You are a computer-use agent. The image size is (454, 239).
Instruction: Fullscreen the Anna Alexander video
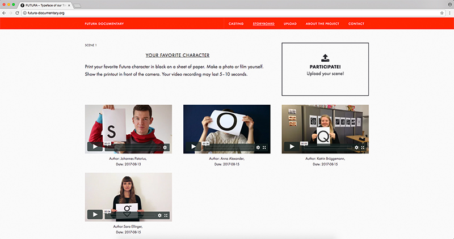click(x=264, y=147)
